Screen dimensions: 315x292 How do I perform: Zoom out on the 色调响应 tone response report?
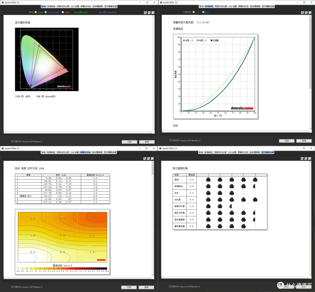click(306, 13)
